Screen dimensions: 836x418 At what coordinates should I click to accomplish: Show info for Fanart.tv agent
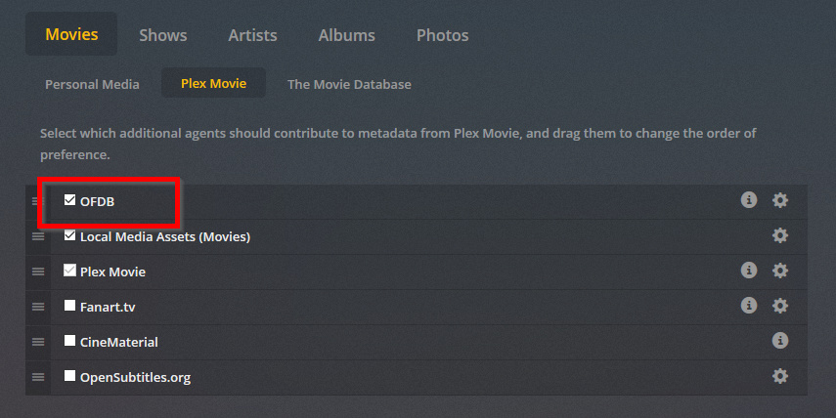tap(749, 306)
